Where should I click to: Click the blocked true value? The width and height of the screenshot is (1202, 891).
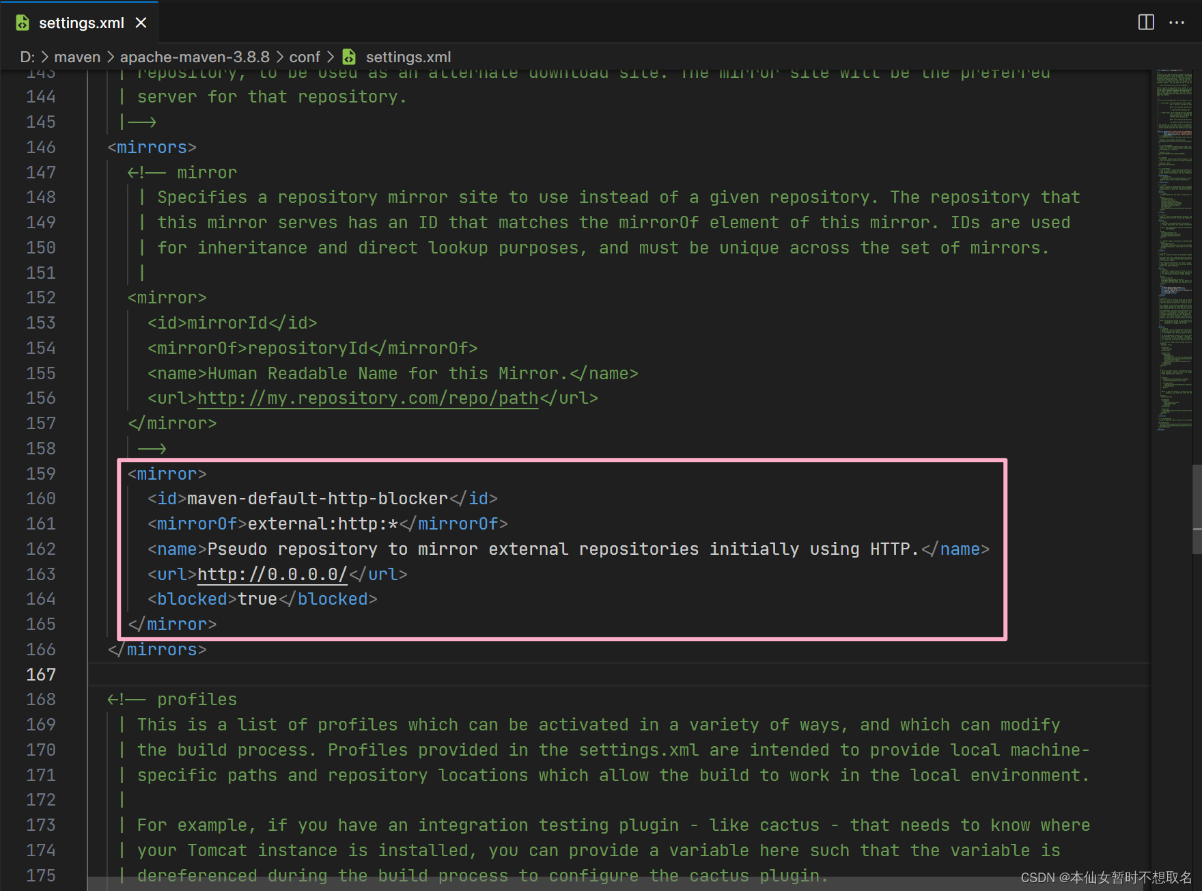pyautogui.click(x=257, y=599)
